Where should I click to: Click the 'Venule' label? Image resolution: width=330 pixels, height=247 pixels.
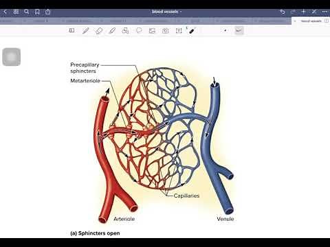225,219
